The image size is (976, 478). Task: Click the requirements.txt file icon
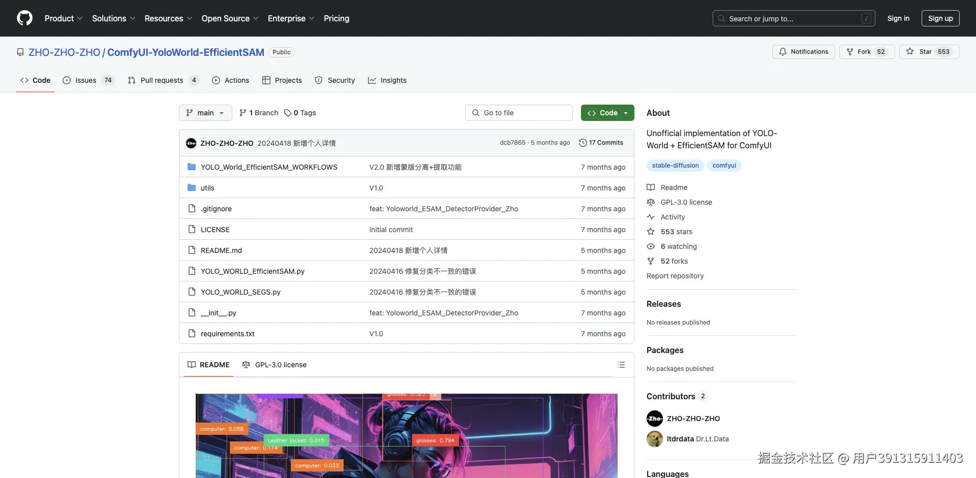192,334
